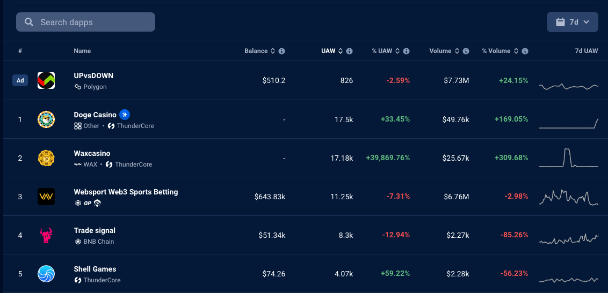This screenshot has width=608, height=293.
Task: Click ThunderCore icon under Waxcasino
Action: click(109, 164)
